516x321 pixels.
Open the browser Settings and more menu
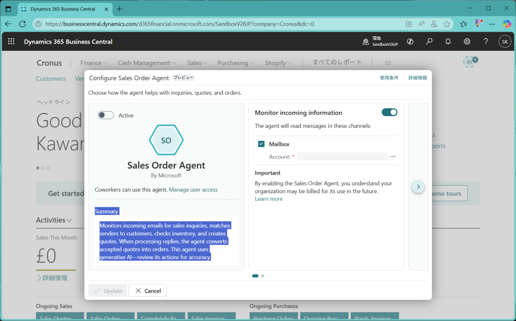coord(492,24)
